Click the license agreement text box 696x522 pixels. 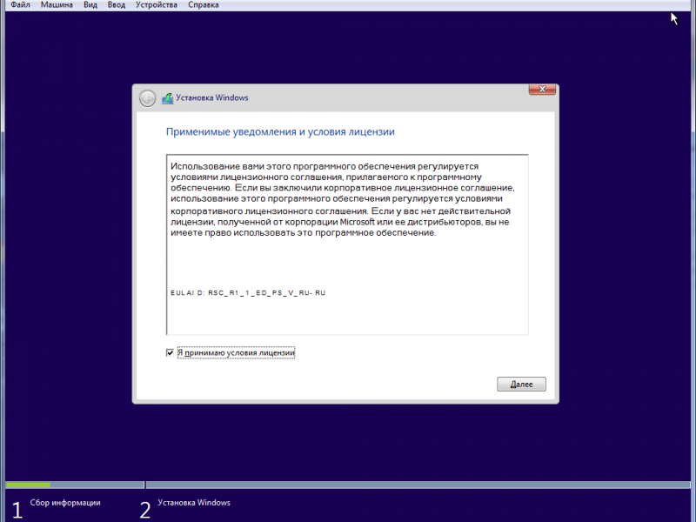347,244
